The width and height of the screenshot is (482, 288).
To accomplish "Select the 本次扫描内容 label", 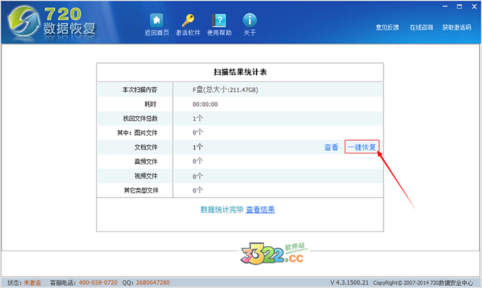I will pyautogui.click(x=140, y=90).
